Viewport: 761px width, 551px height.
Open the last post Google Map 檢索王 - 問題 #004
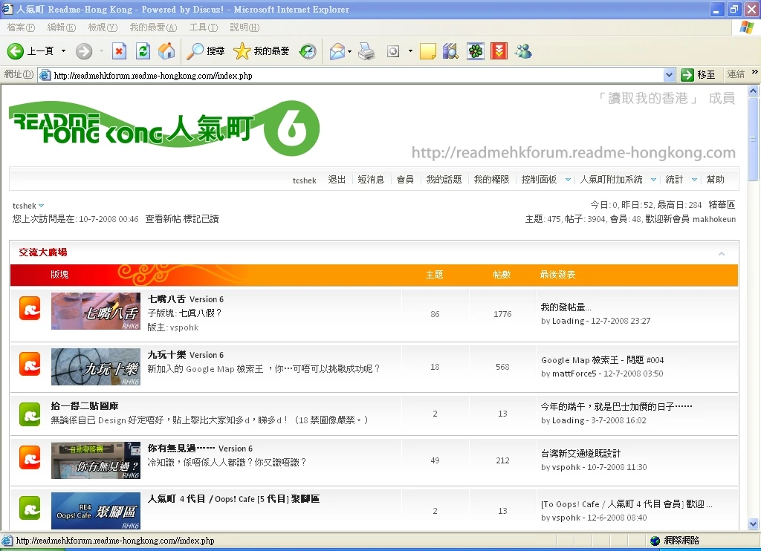[602, 360]
